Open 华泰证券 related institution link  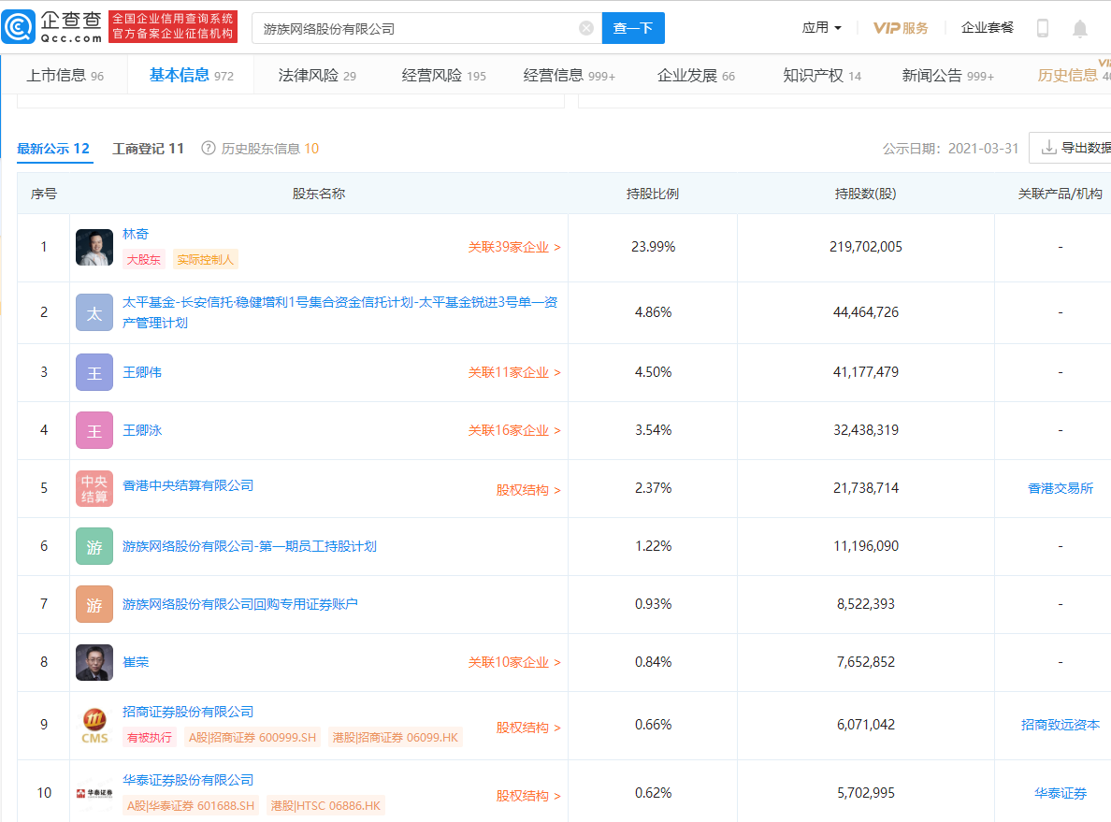click(1060, 793)
